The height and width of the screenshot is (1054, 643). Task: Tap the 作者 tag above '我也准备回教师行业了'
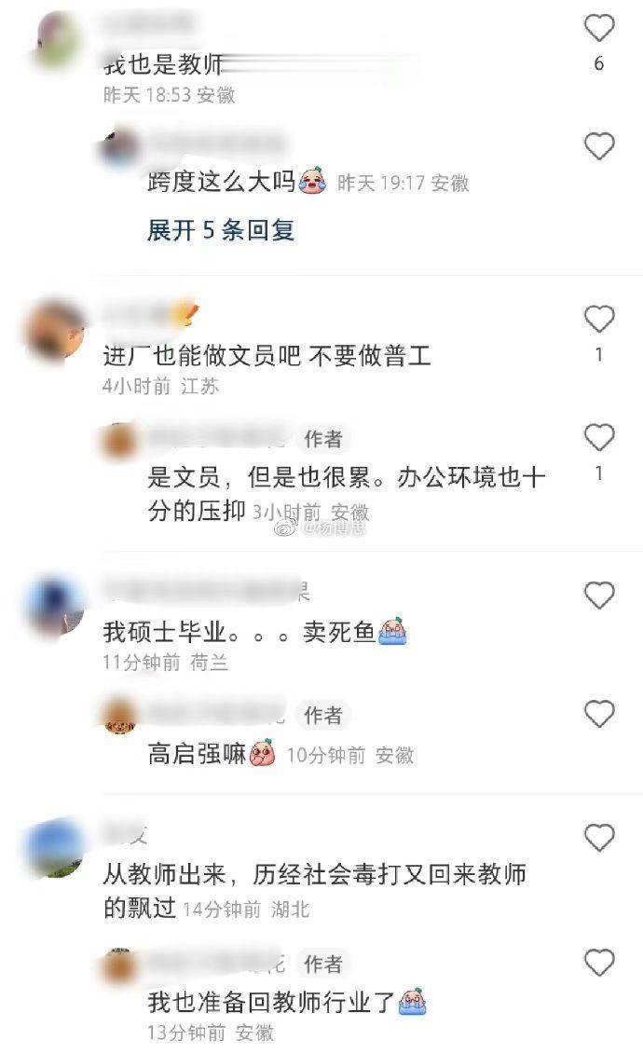pos(323,964)
